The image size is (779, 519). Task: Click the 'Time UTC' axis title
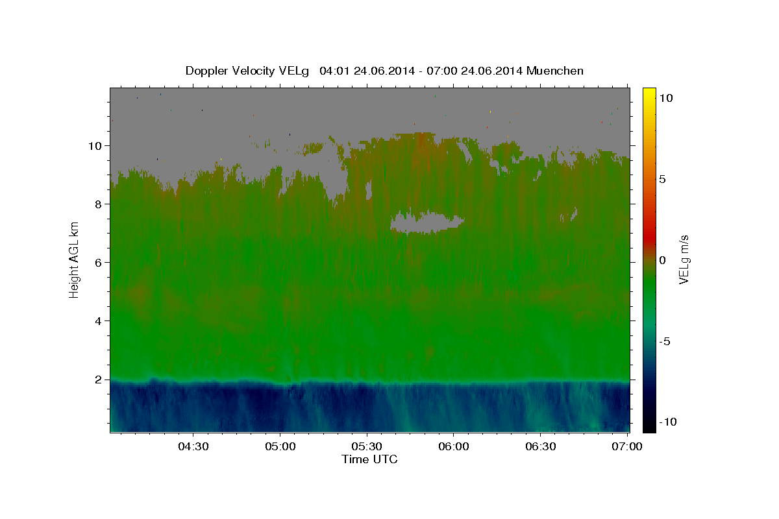pos(369,459)
